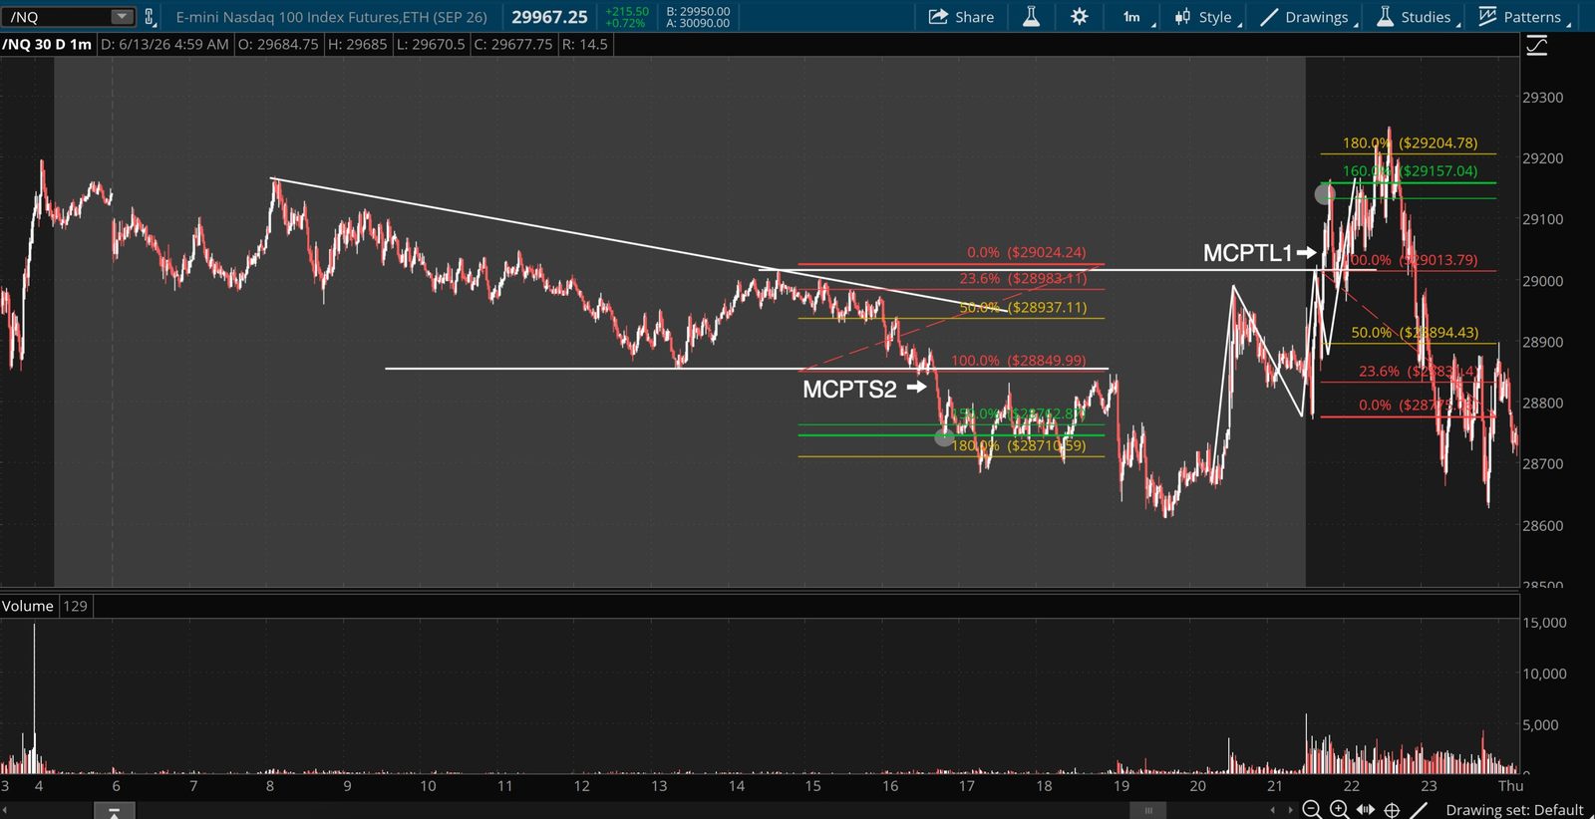The width and height of the screenshot is (1595, 819).
Task: Click the flask (thinkLog) icon
Action: click(x=1032, y=17)
